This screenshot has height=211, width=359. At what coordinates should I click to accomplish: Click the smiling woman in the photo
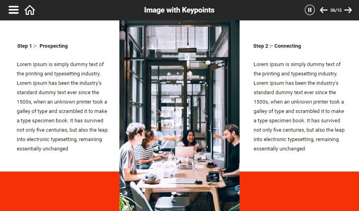point(189,139)
